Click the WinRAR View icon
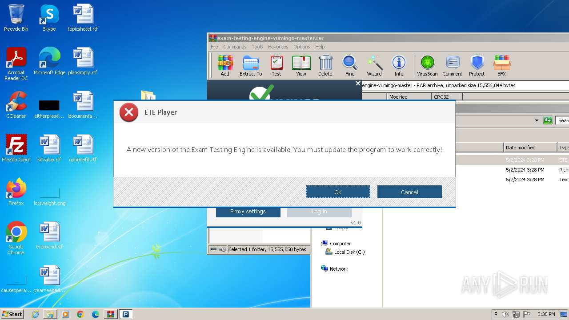This screenshot has width=569, height=320. click(301, 66)
